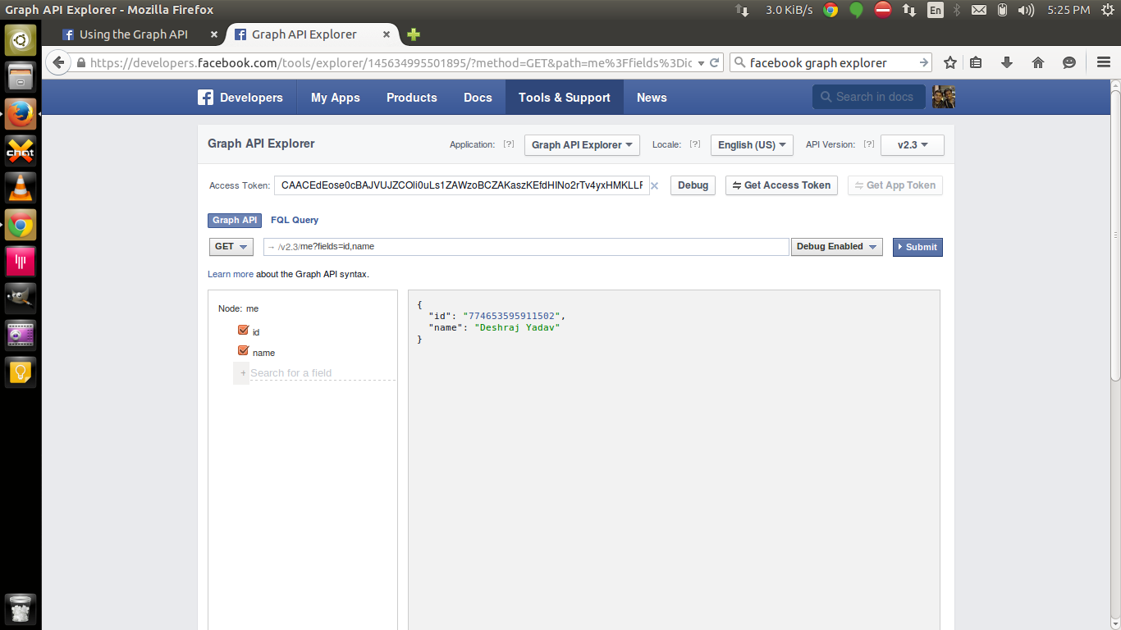
Task: Switch to the Graph API tab
Action: 235,220
